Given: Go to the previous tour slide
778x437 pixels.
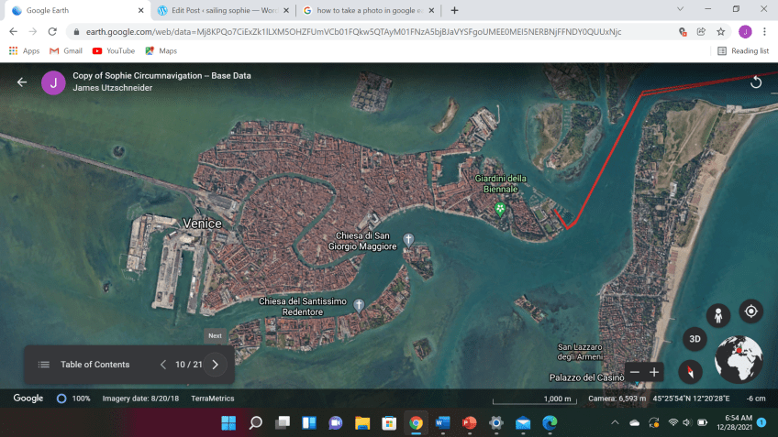Looking at the screenshot, I should [x=163, y=365].
